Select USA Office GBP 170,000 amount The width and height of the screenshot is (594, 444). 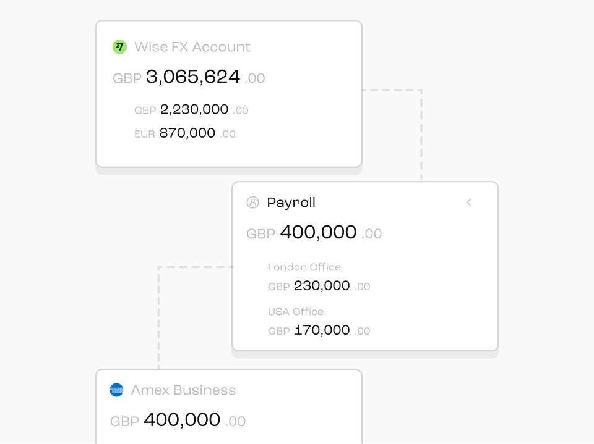[x=319, y=330]
